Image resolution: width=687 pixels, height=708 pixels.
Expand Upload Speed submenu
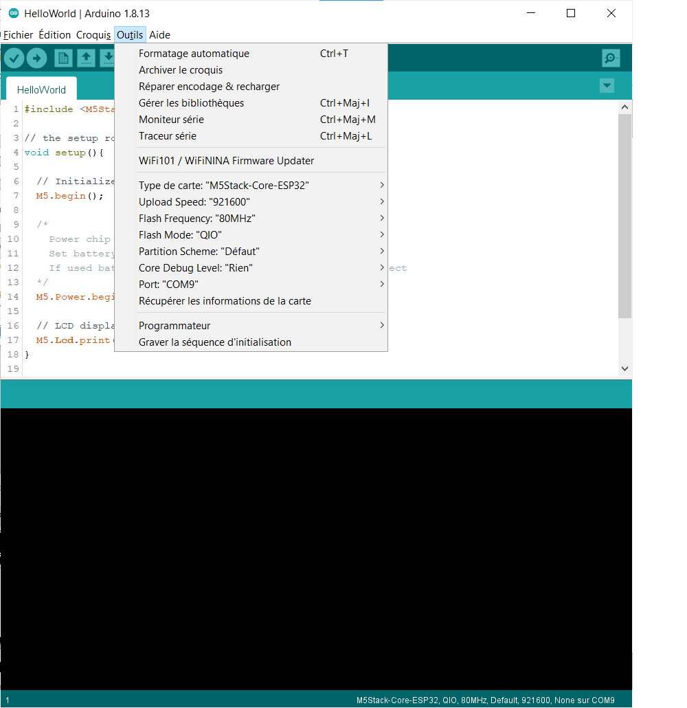(x=251, y=202)
